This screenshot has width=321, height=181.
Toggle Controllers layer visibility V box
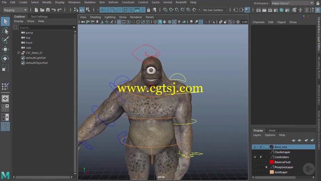click(x=255, y=157)
